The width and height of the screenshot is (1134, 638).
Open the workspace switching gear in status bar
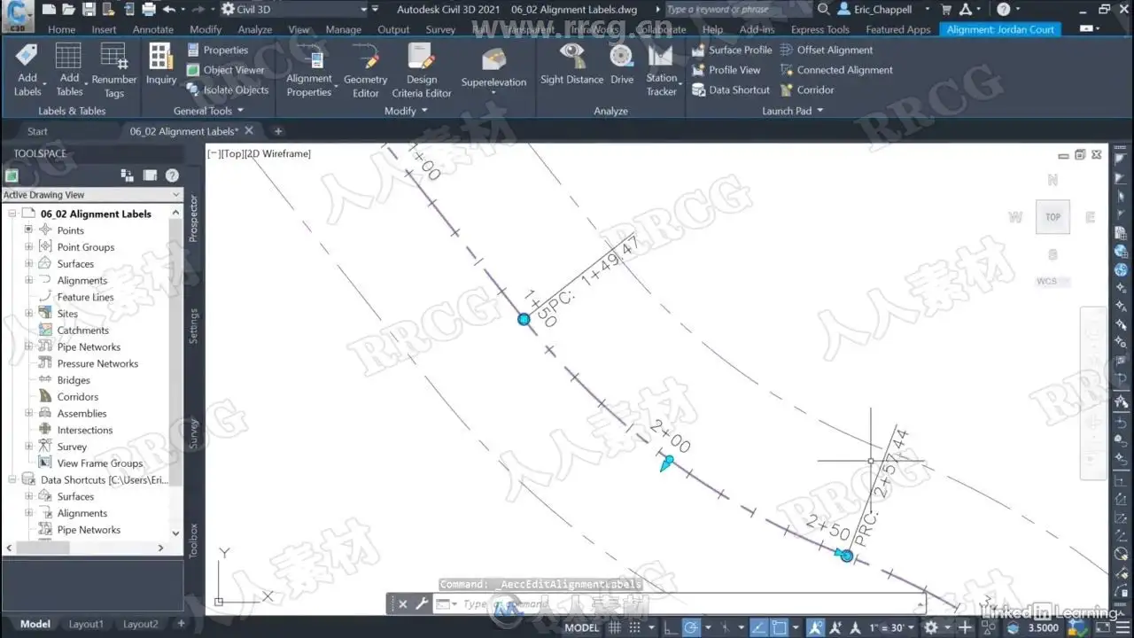click(931, 627)
